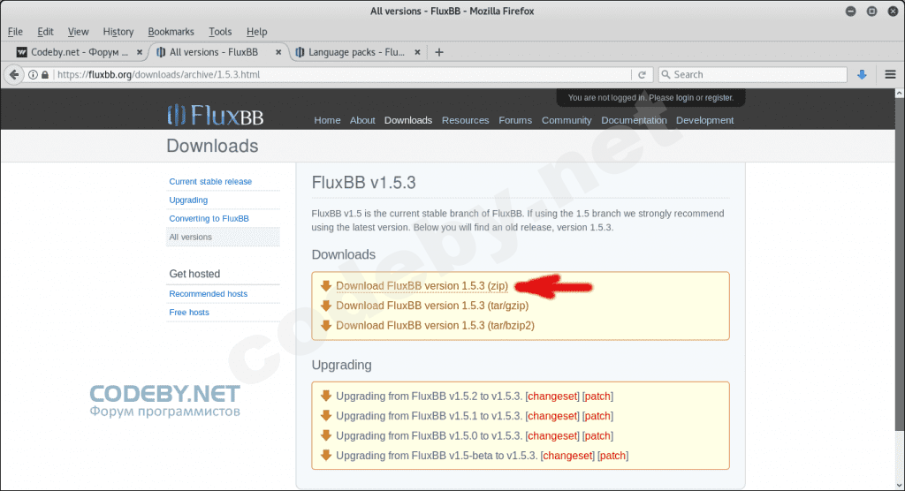Download FluxBB version 1.5.3 (tar/gzip)

[432, 306]
